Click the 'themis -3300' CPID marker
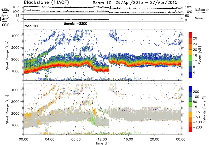This screenshot has height=145, width=209. 76,24
